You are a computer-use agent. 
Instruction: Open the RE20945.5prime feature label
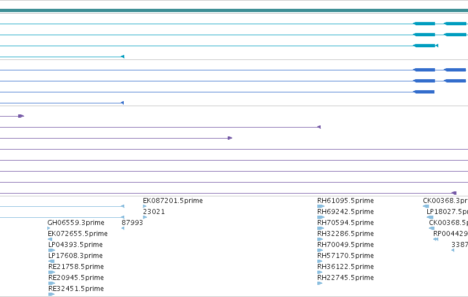(76, 278)
